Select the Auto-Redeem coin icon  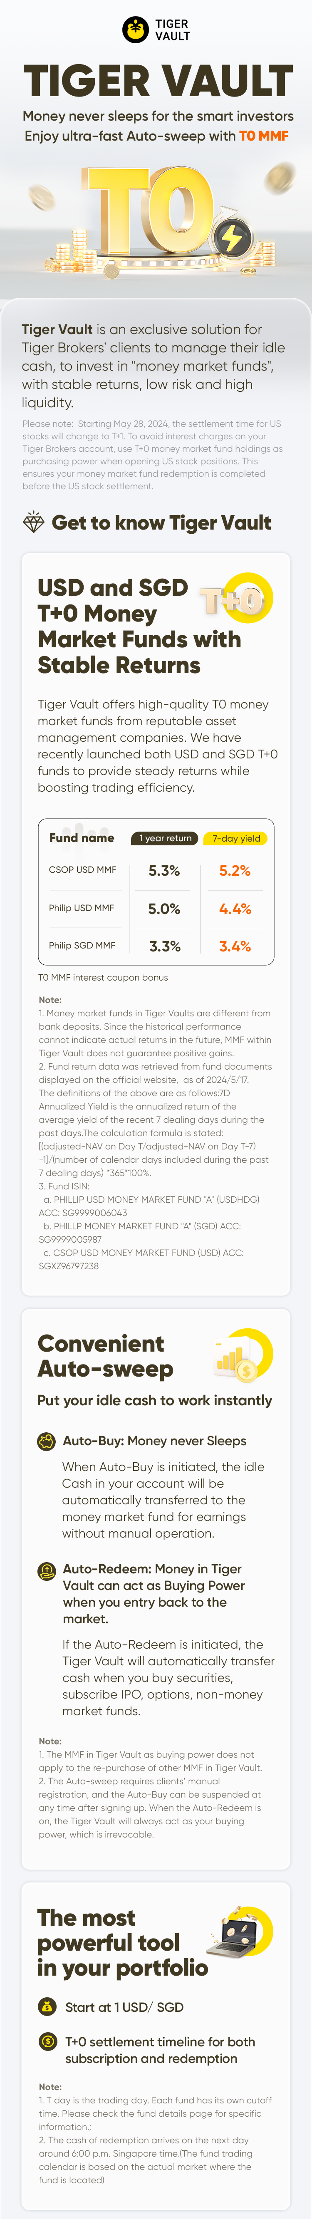[x=47, y=1570]
